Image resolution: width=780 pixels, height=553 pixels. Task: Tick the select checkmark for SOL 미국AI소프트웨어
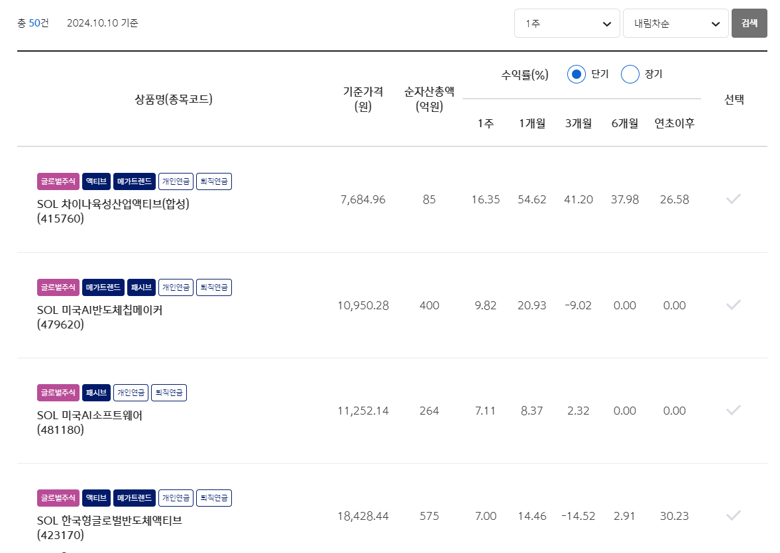pyautogui.click(x=733, y=410)
